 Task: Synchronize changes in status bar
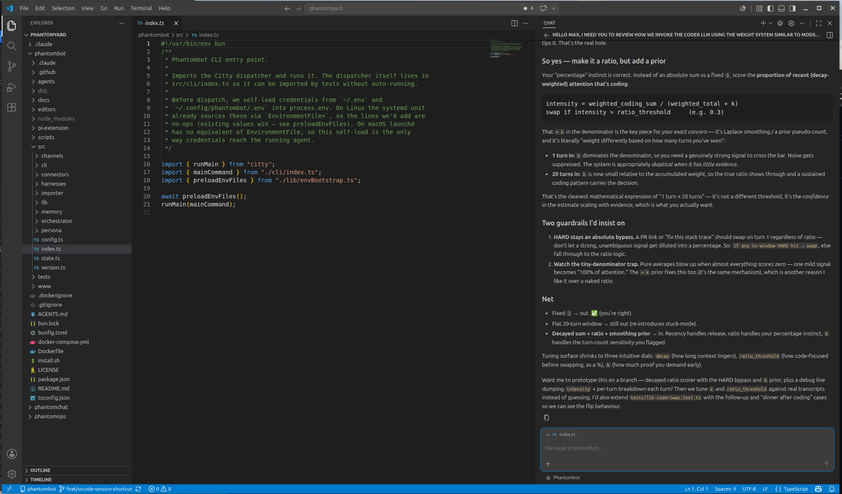pos(138,489)
